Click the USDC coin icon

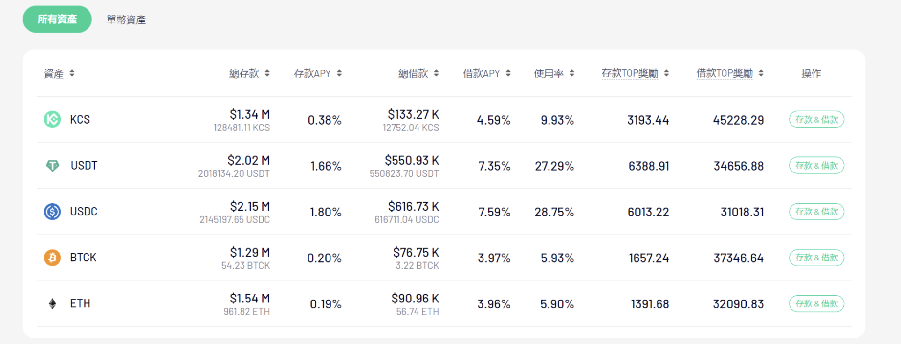pyautogui.click(x=52, y=212)
